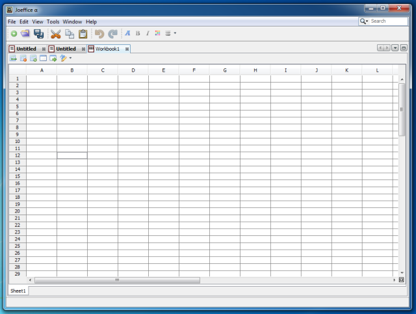
Task: Click the vertical scrollbar thumb
Action: tap(402, 109)
